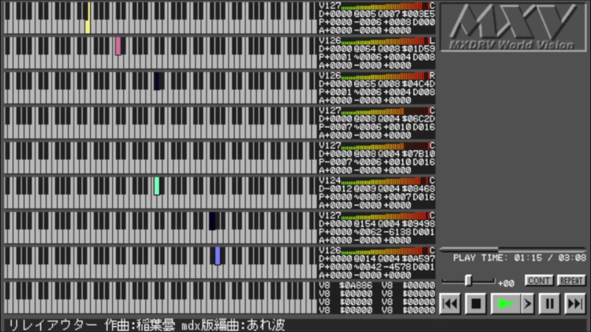Click the address value $04C4D
This screenshot has height=332, width=591.
point(419,84)
